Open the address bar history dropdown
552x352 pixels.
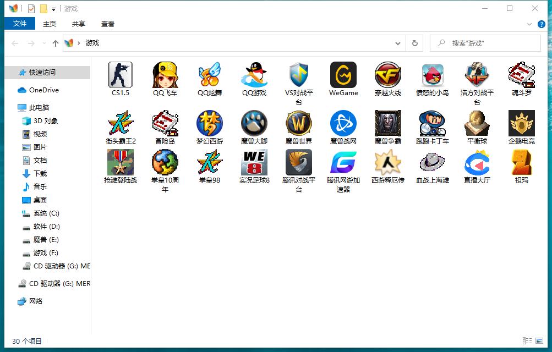pyautogui.click(x=398, y=43)
